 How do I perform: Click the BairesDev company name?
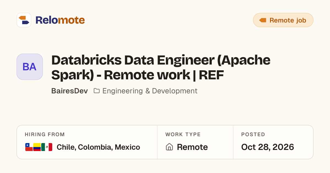pyautogui.click(x=70, y=91)
